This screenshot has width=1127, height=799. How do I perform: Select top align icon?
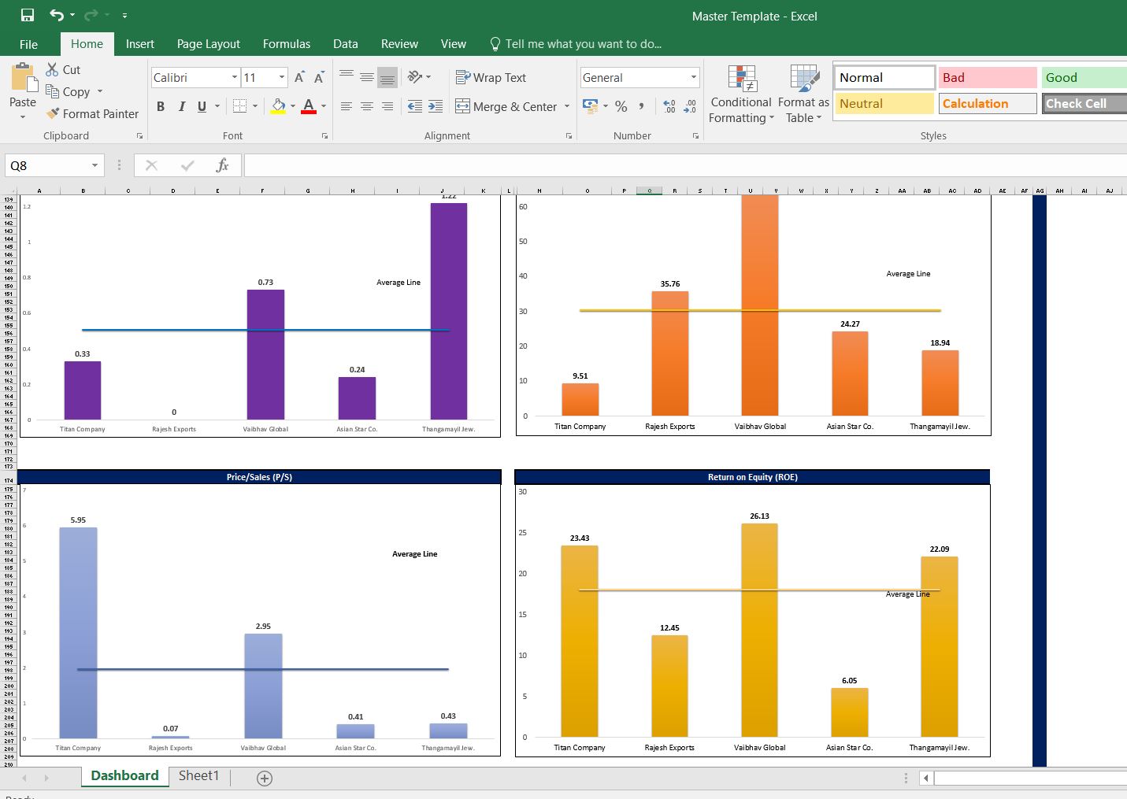click(x=347, y=76)
